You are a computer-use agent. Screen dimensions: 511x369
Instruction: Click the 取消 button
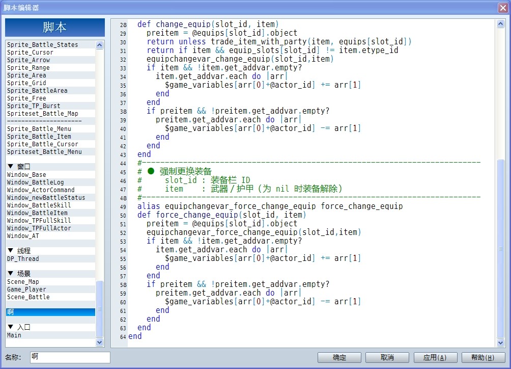[x=387, y=357]
